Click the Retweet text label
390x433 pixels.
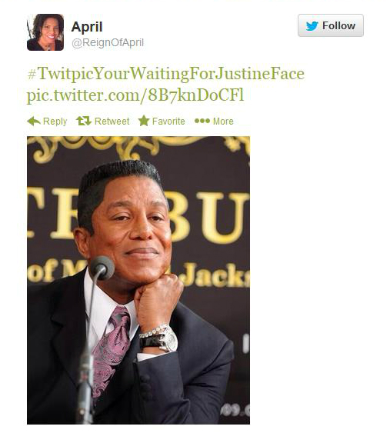112,121
